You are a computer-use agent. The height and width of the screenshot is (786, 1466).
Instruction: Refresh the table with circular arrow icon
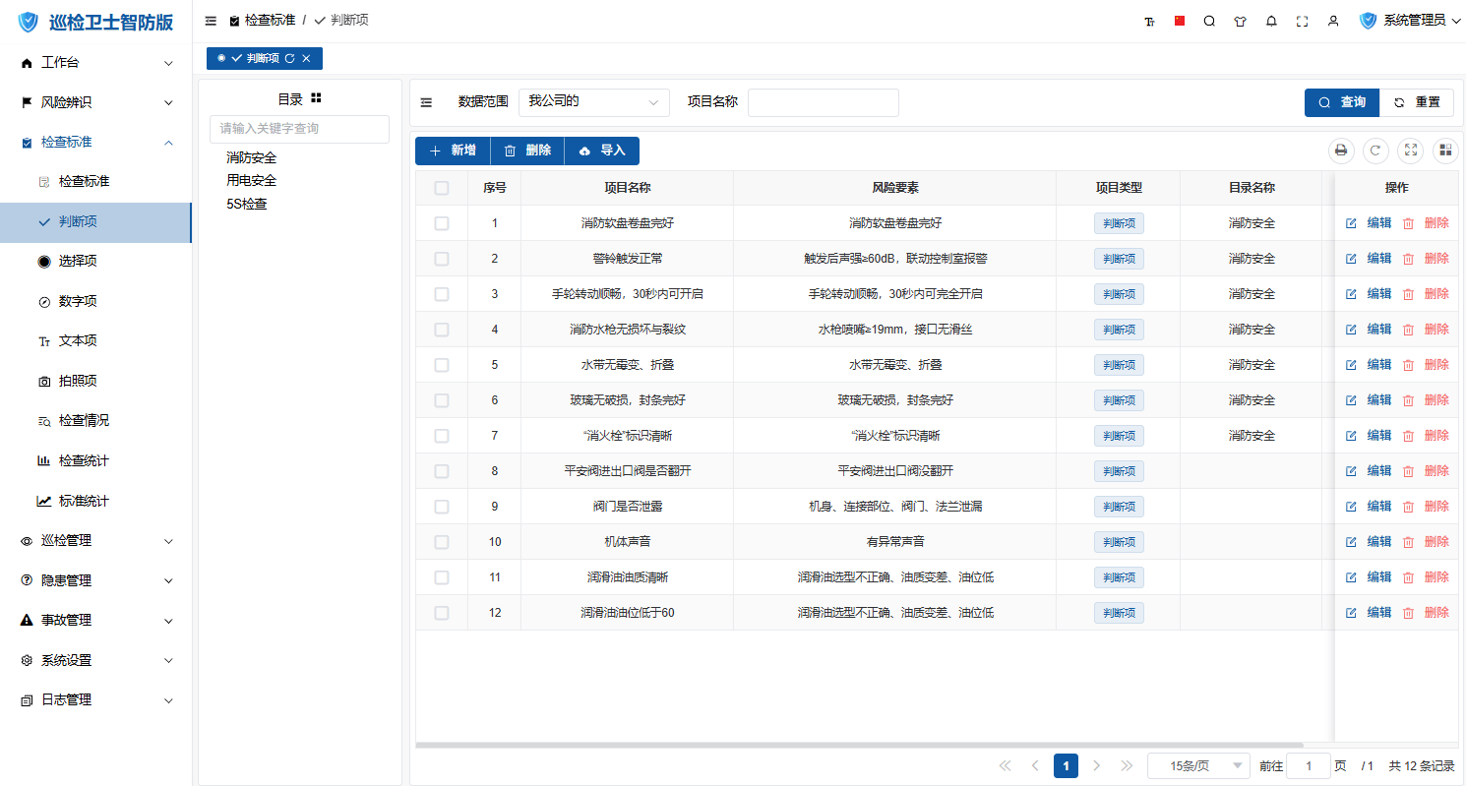[x=1375, y=151]
